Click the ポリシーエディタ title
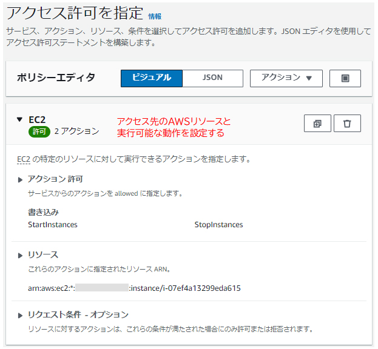Viewport: 378px width, 349px height. [x=56, y=78]
